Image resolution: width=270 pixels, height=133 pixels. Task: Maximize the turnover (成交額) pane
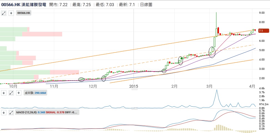11,93
